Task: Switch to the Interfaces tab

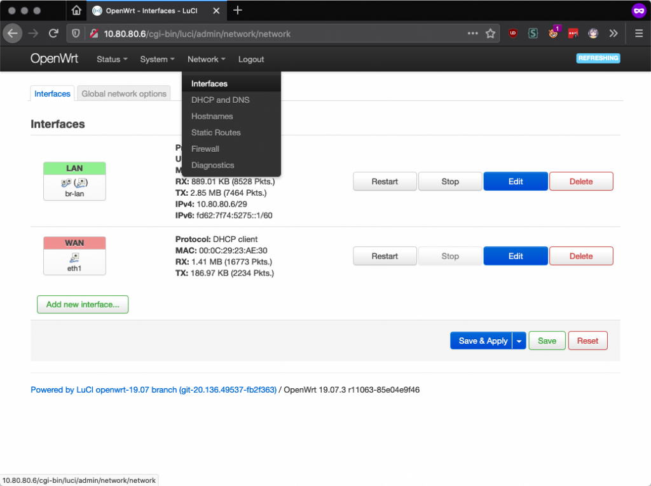Action: (52, 94)
